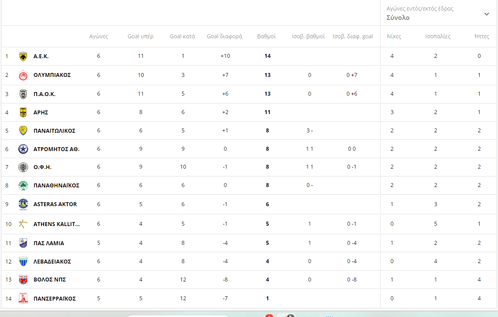This screenshot has width=498, height=317.
Task: Select the ΛΕΒΑΔΕΙΑΚΟΣ team name
Action: pyautogui.click(x=52, y=262)
